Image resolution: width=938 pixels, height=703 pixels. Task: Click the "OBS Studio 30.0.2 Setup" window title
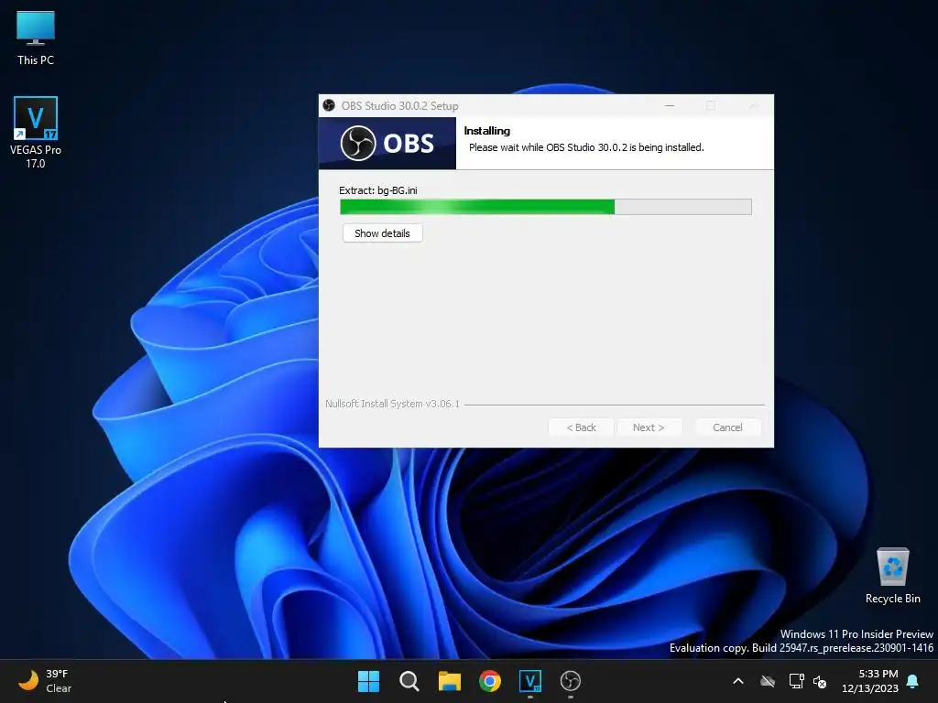pyautogui.click(x=399, y=106)
